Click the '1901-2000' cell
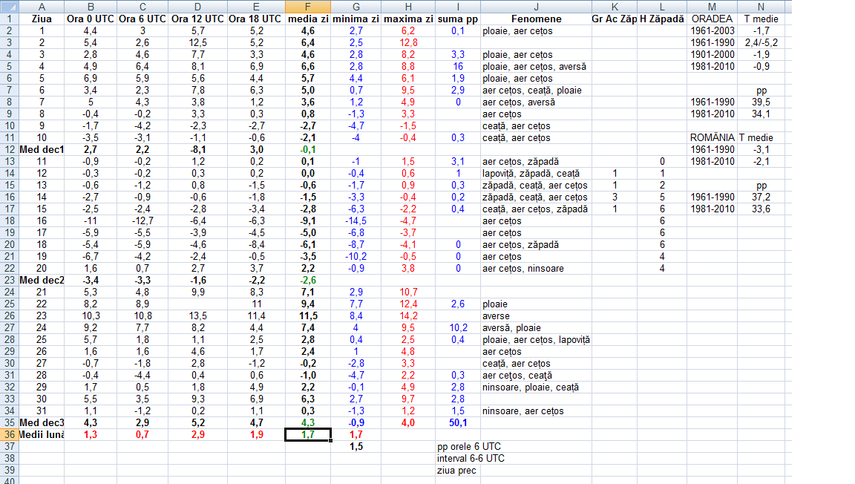 (712, 55)
